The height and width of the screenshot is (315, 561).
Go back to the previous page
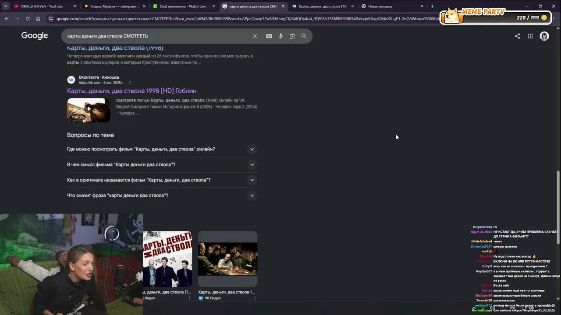pyautogui.click(x=7, y=19)
